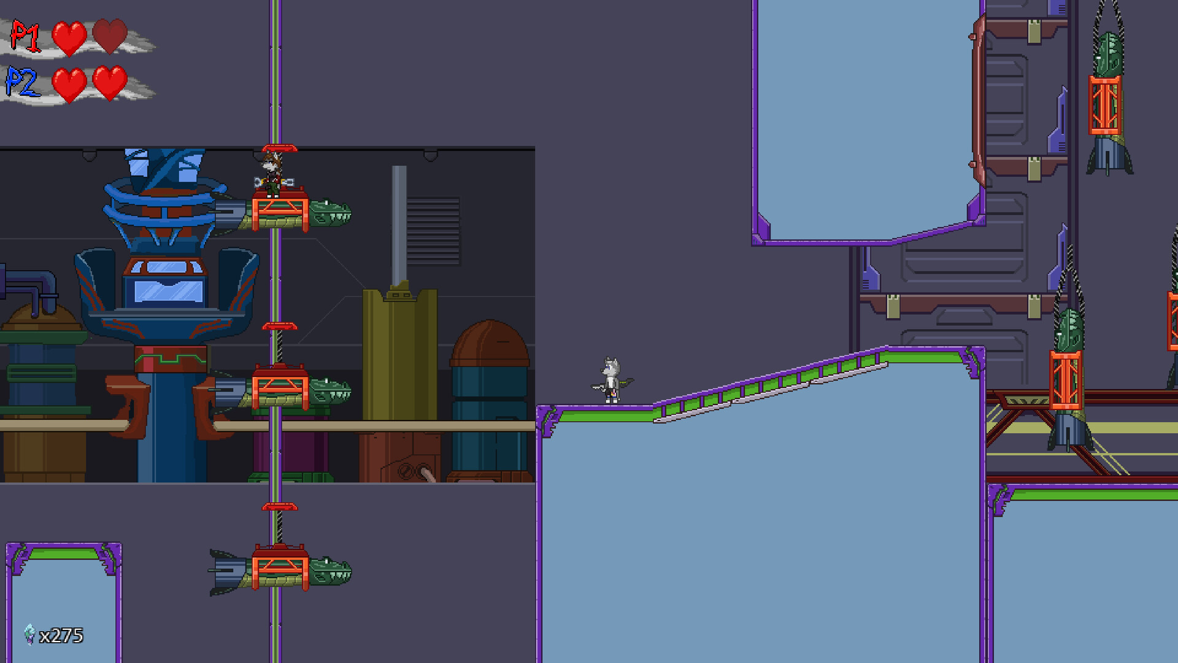1178x663 pixels.
Task: Click the fox character holding a wrench
Action: (x=273, y=175)
